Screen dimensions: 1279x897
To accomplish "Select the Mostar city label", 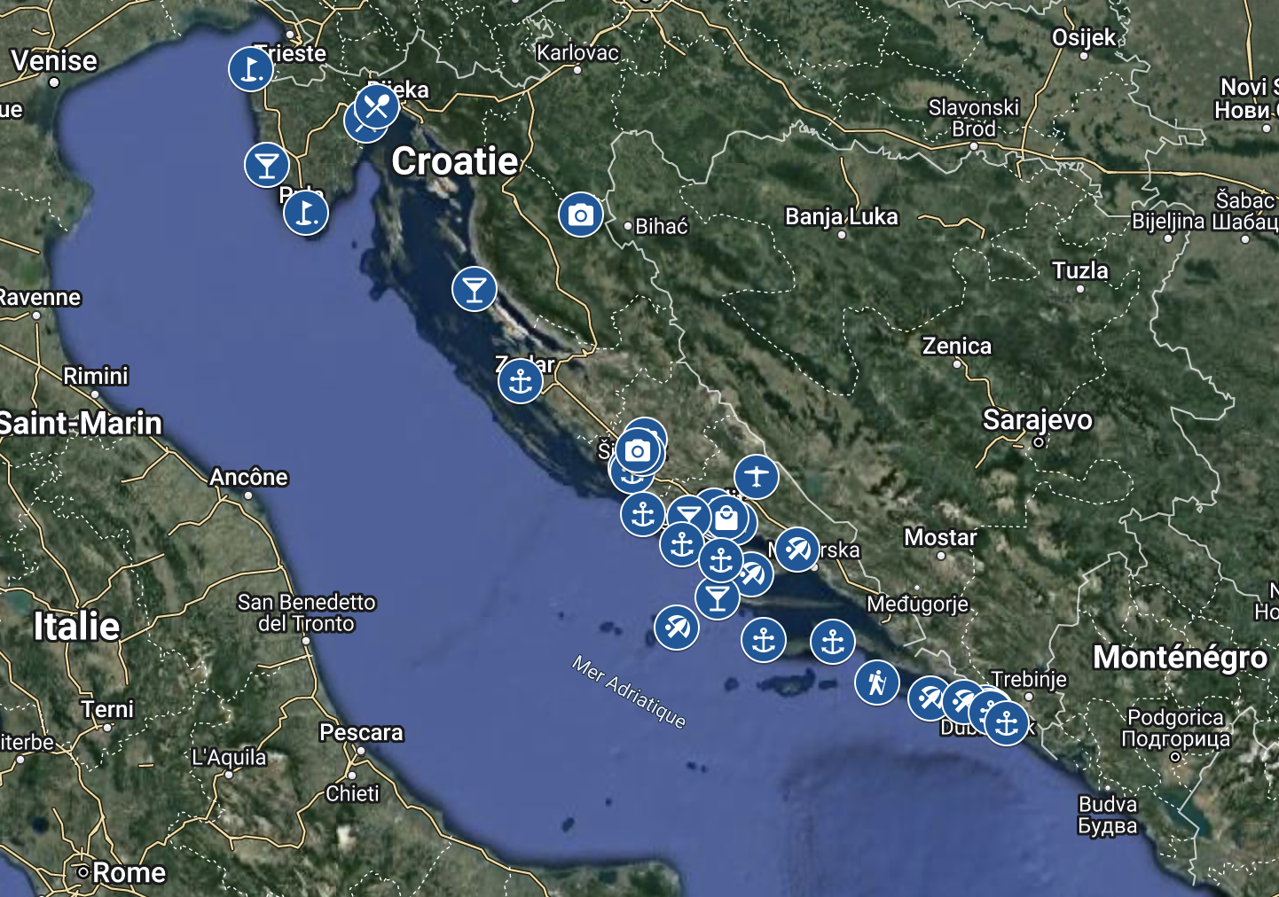I will pos(940,537).
